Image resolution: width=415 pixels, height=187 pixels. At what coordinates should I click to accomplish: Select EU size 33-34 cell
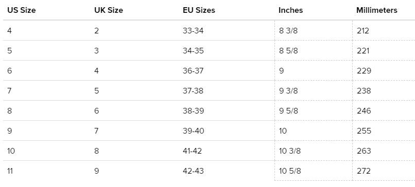click(193, 31)
